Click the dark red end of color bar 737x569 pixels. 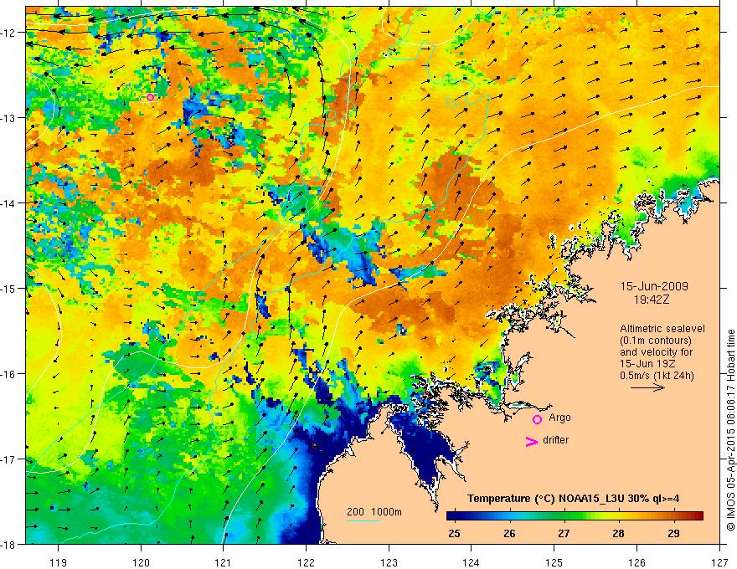click(698, 516)
